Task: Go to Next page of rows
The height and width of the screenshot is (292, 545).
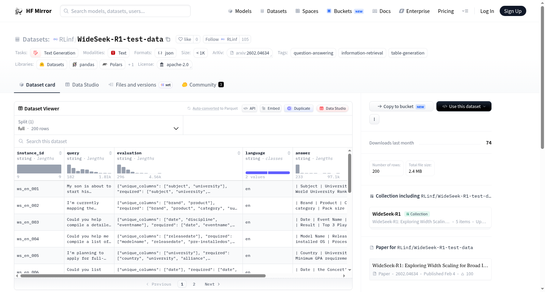Action: pyautogui.click(x=212, y=284)
